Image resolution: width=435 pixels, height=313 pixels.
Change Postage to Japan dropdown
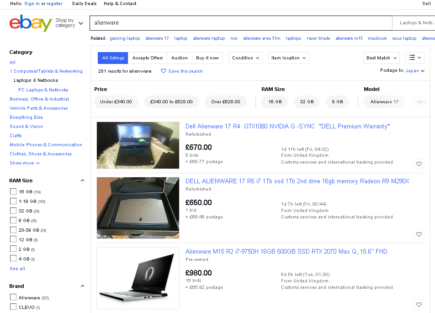[x=415, y=71]
